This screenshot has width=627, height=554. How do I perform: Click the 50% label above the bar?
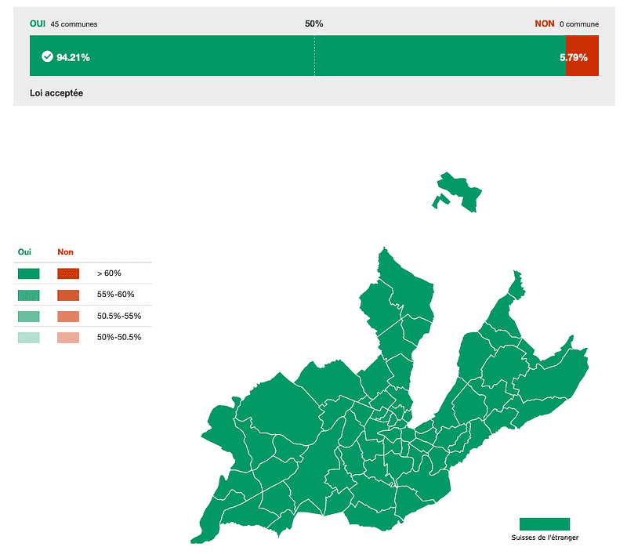click(314, 24)
